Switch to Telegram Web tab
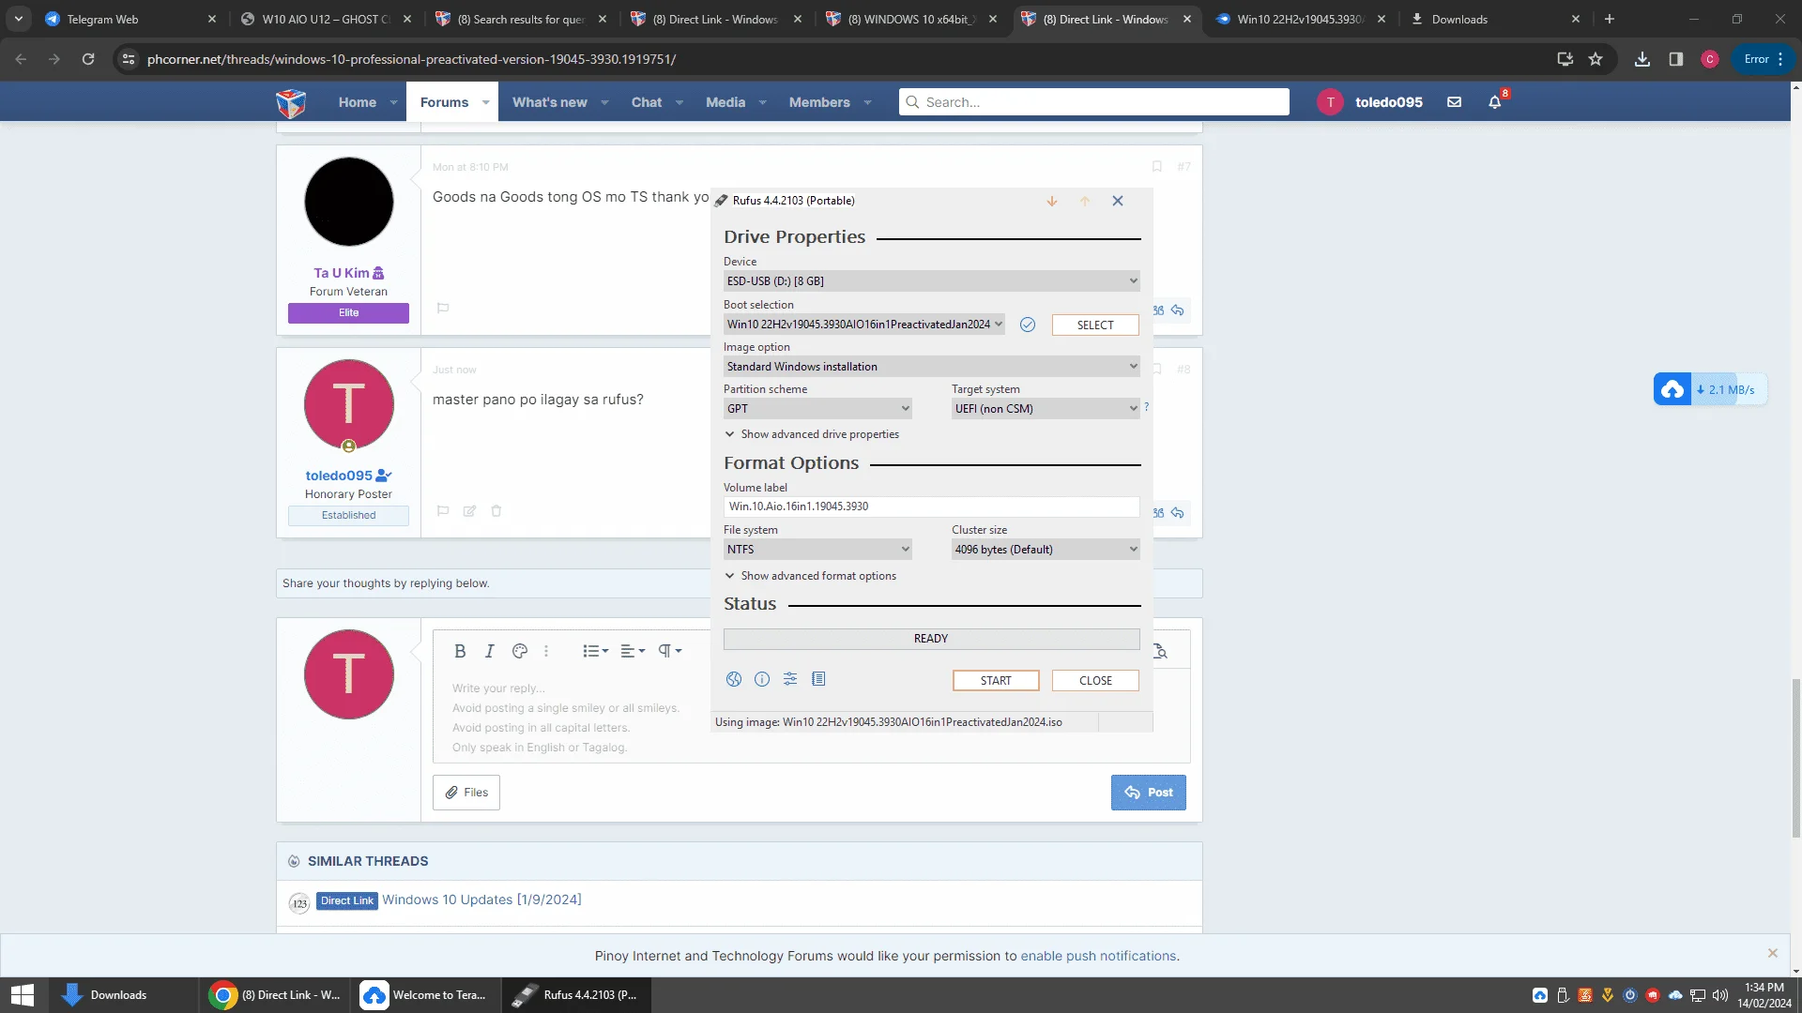This screenshot has width=1802, height=1013. point(130,19)
